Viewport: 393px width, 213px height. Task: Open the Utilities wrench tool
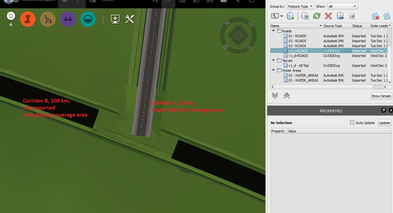(129, 19)
